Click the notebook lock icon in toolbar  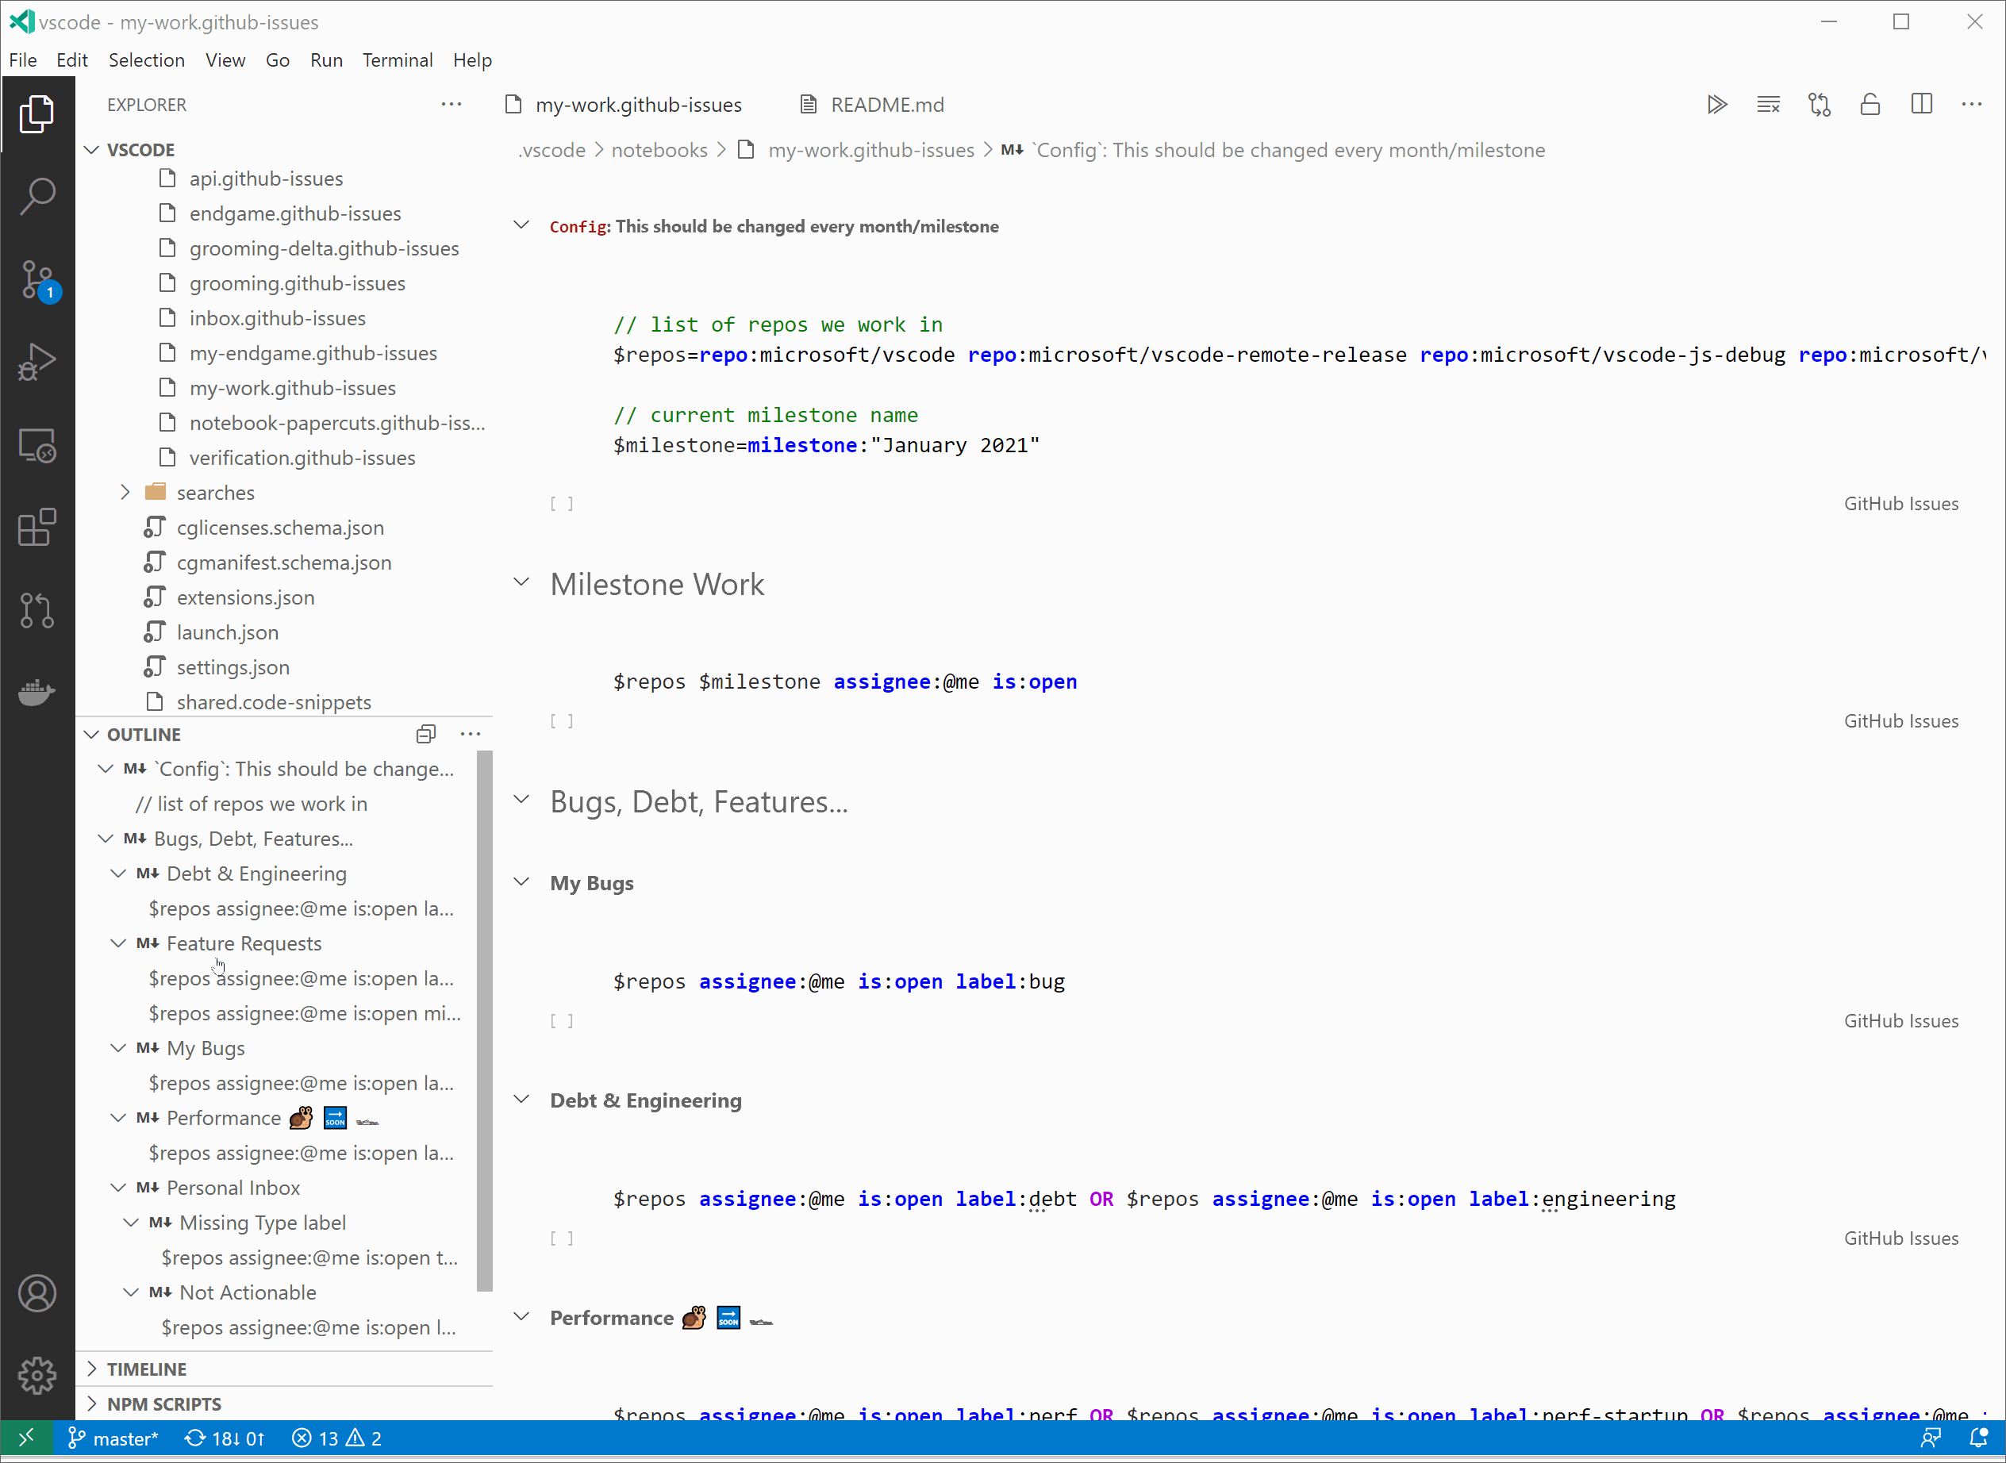[1869, 105]
